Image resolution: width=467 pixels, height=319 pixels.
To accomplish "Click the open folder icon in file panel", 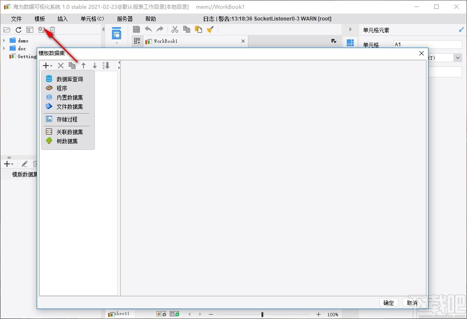I will (7, 30).
